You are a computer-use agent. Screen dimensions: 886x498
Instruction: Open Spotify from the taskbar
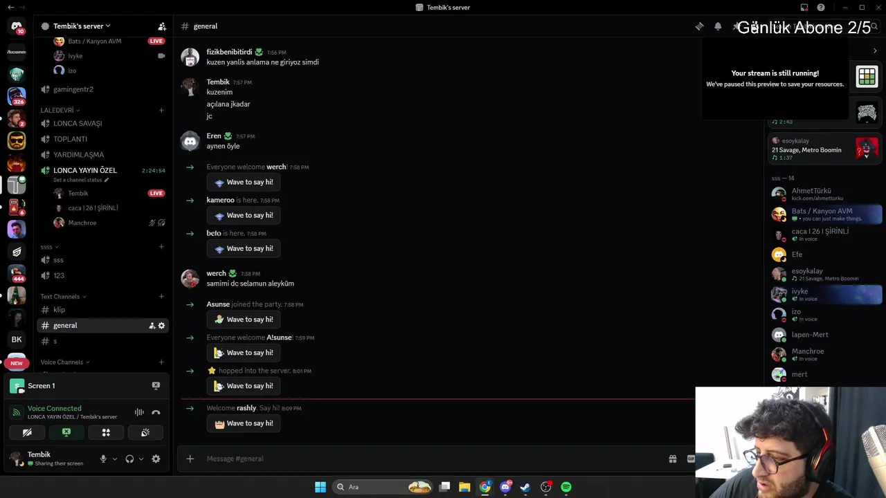566,487
